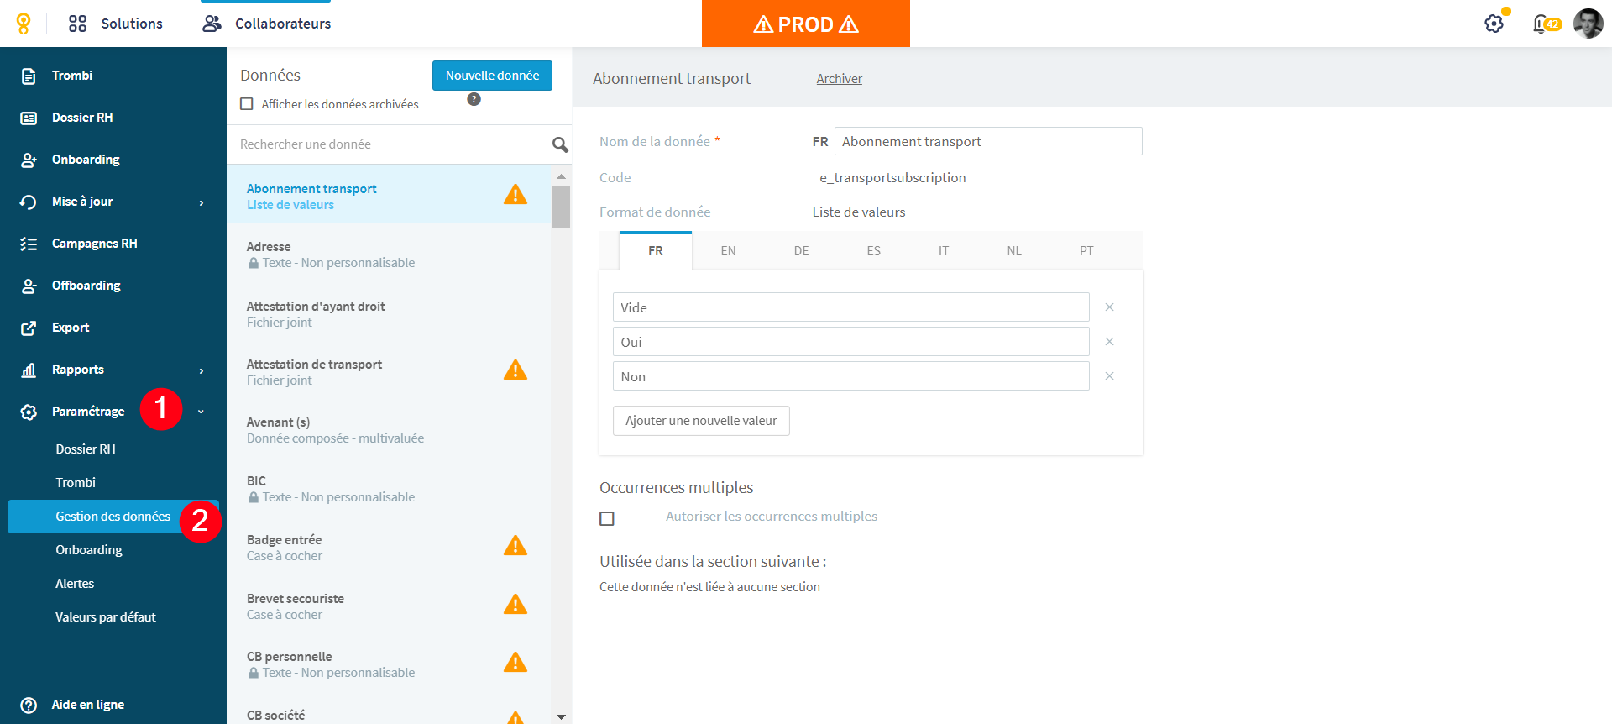
Task: Switch to the DE language tab
Action: click(801, 251)
